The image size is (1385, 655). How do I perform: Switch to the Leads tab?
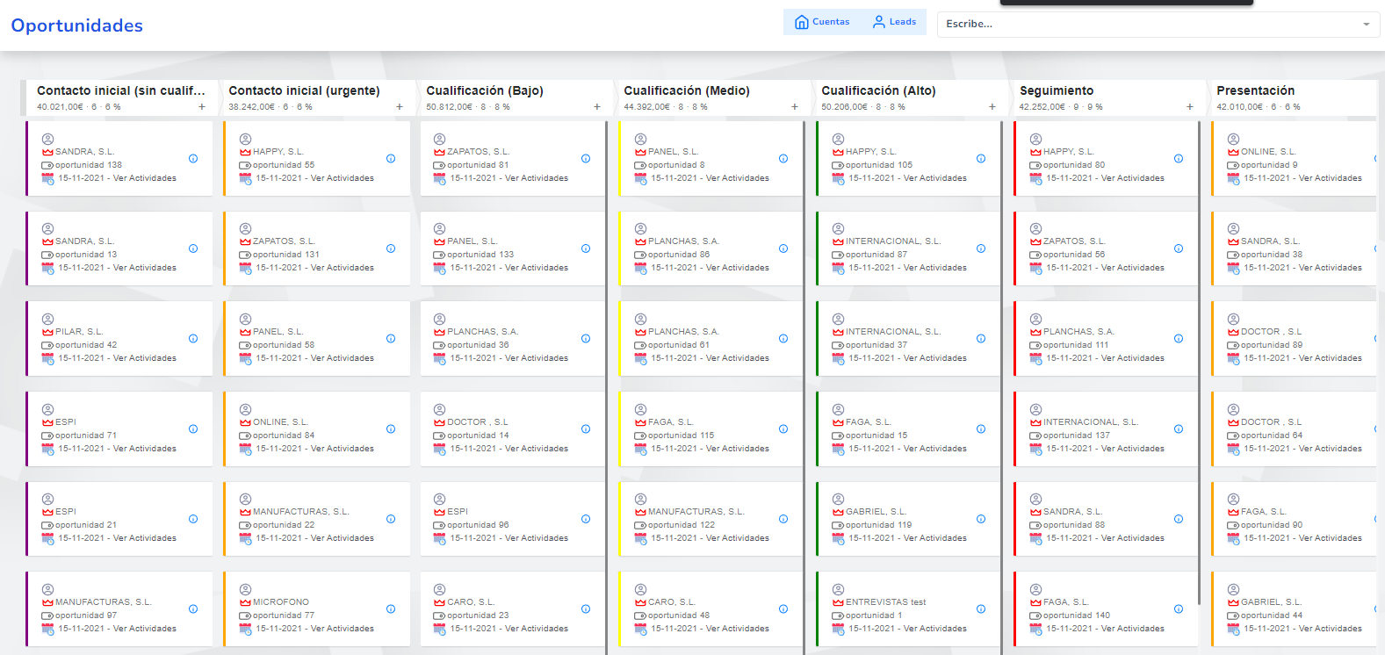pyautogui.click(x=894, y=22)
